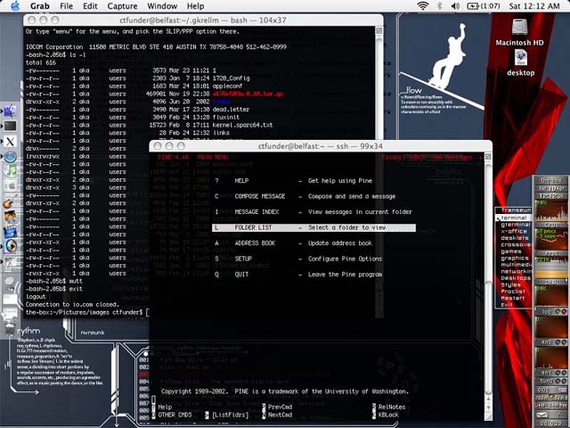Select the 'desktop' file icon on desktop

(521, 58)
